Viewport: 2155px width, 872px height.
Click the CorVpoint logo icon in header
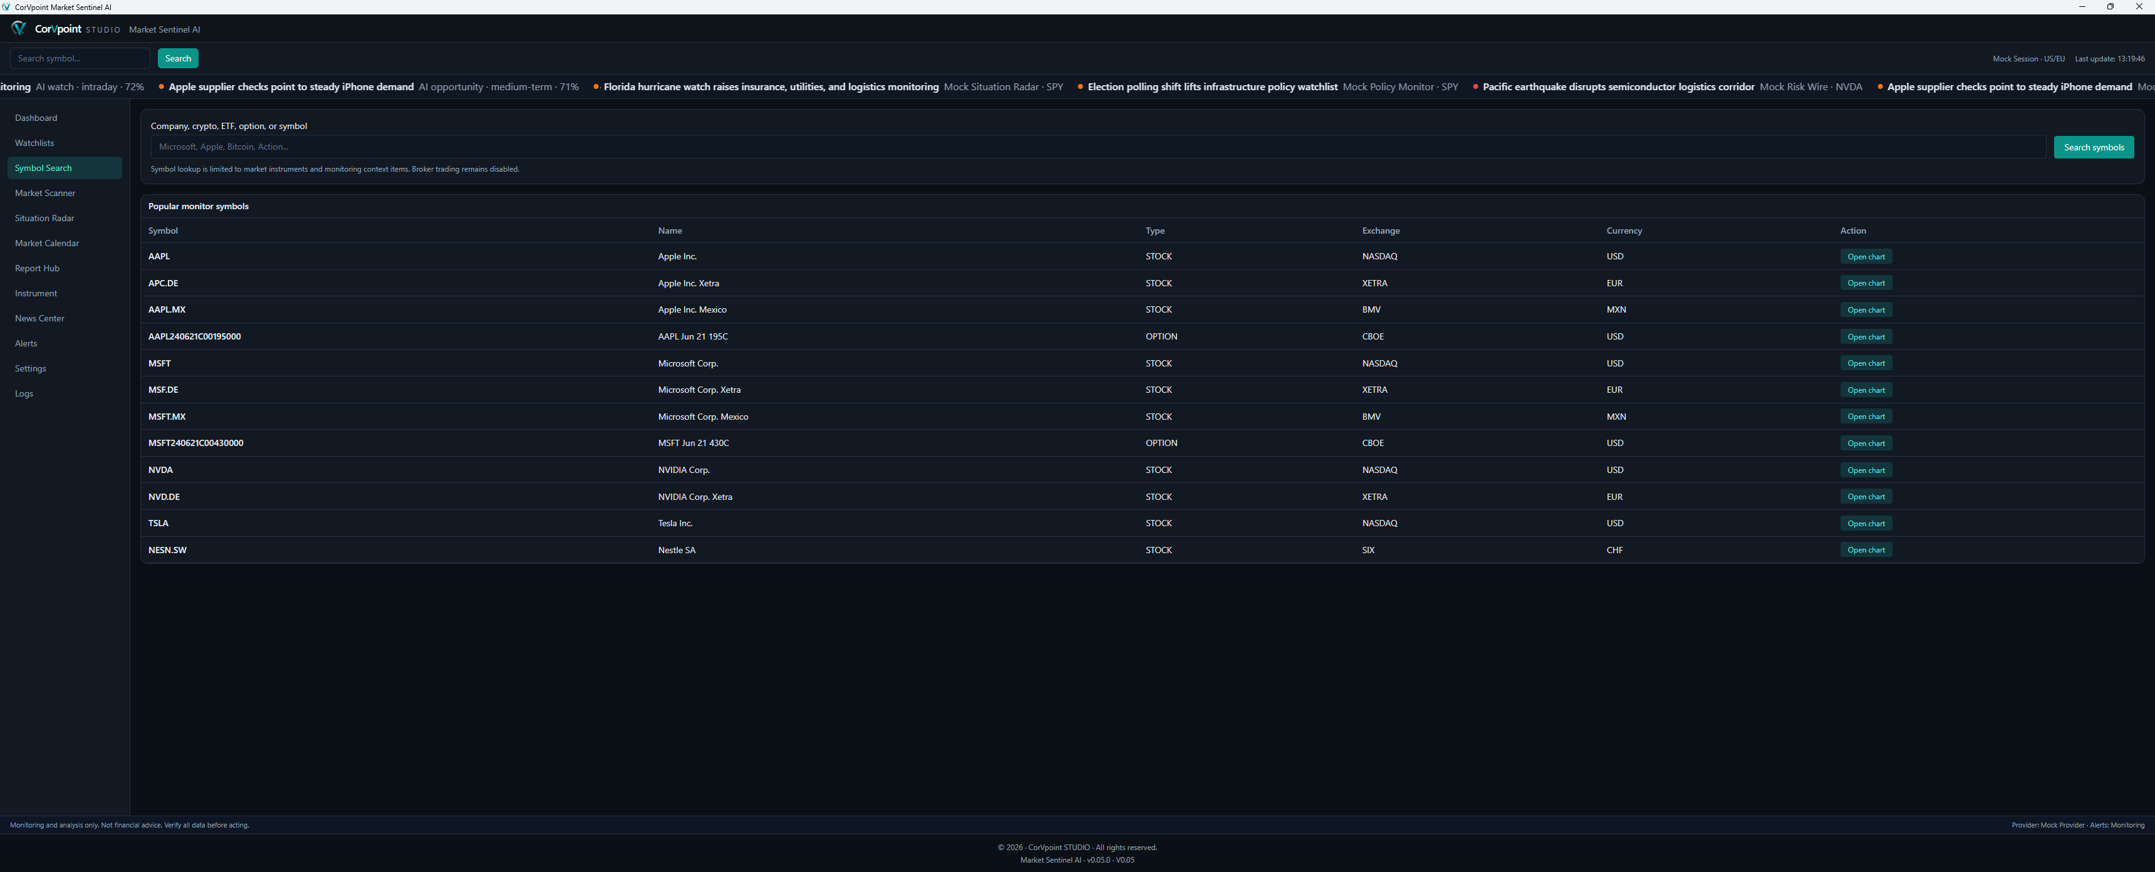18,28
